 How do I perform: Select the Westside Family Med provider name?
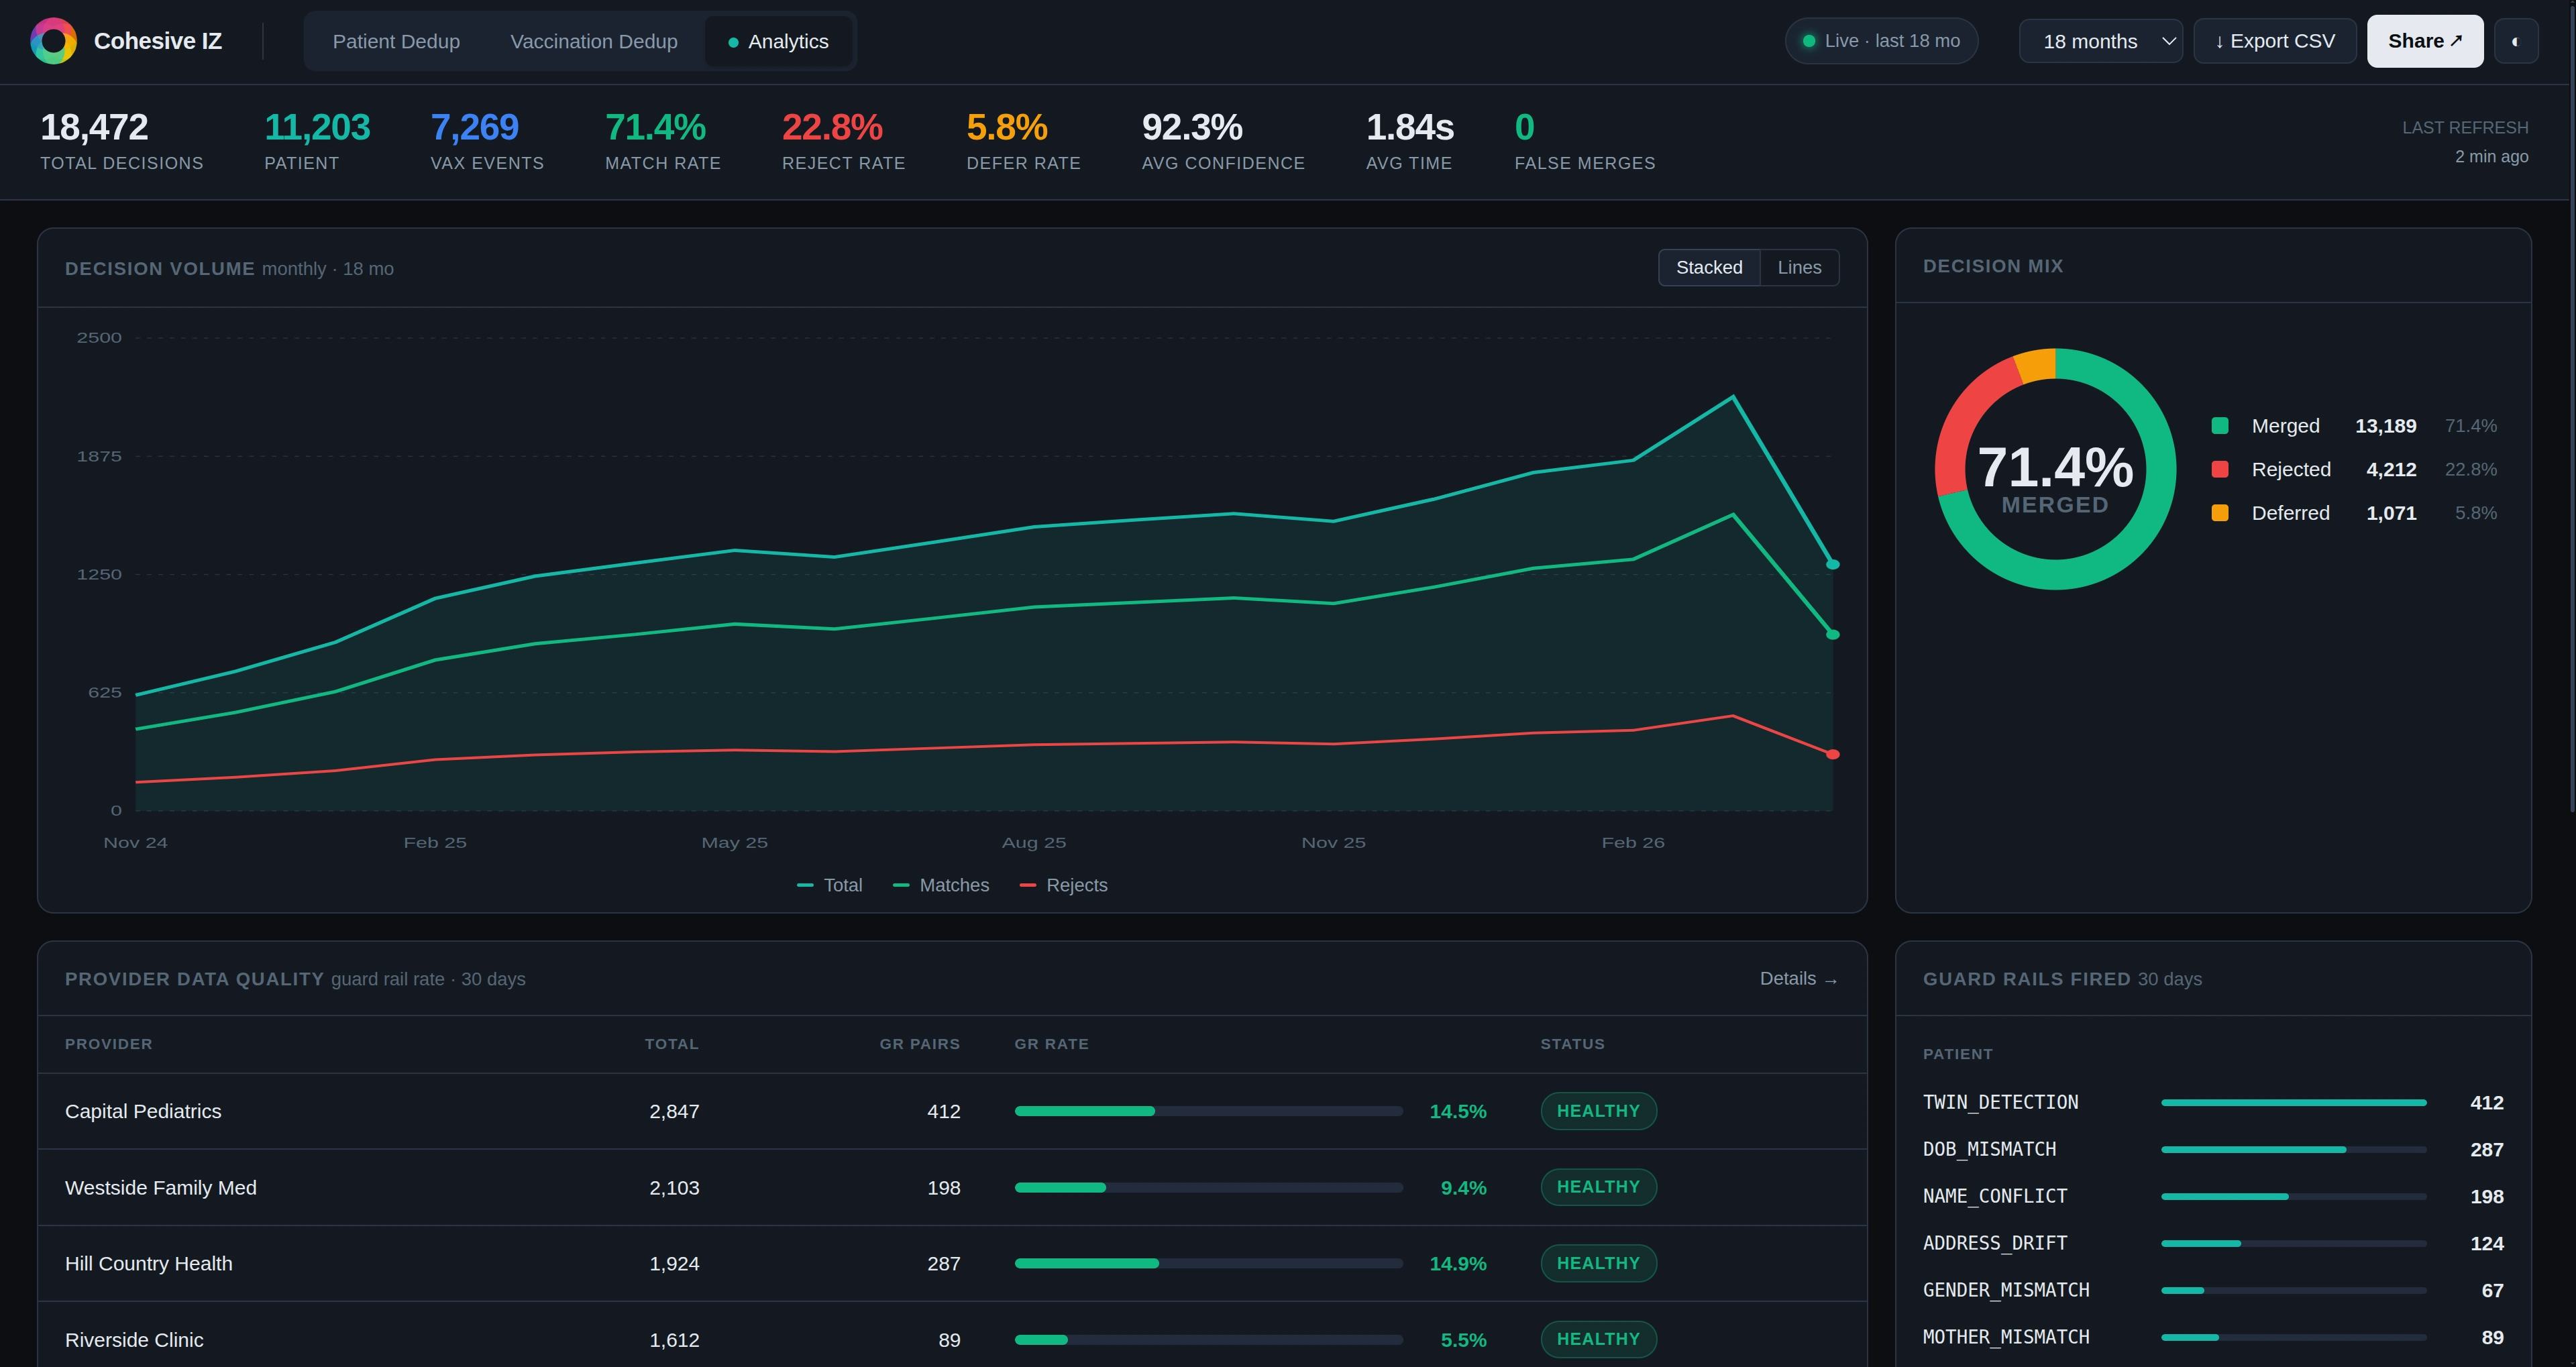click(161, 1187)
